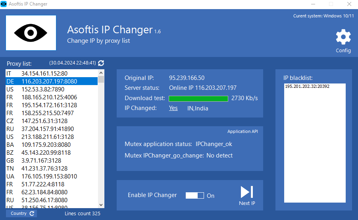Click the Next IP skip icon
358x220 pixels.
pyautogui.click(x=247, y=192)
